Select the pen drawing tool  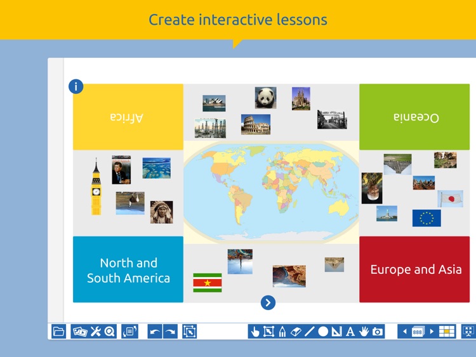coord(282,332)
